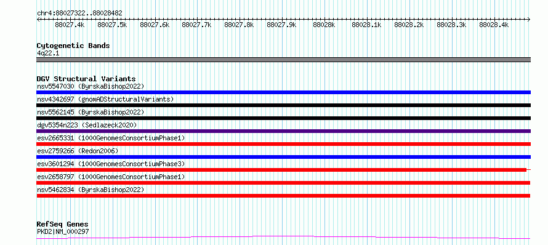Click the esv2658797 red variant bar

pos(283,183)
